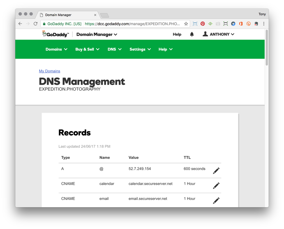Edit the calendar CNAME record pencil

[x=216, y=185]
